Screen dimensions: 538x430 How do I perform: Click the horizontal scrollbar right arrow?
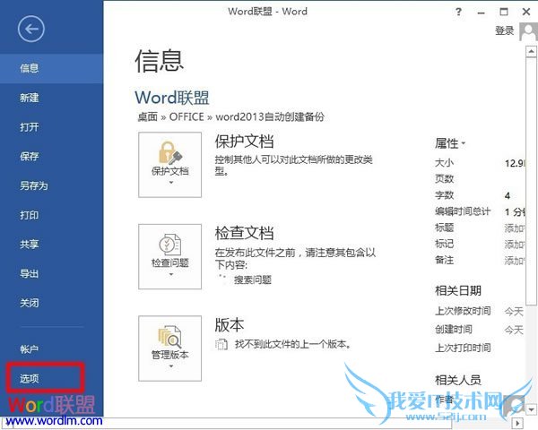point(518,423)
